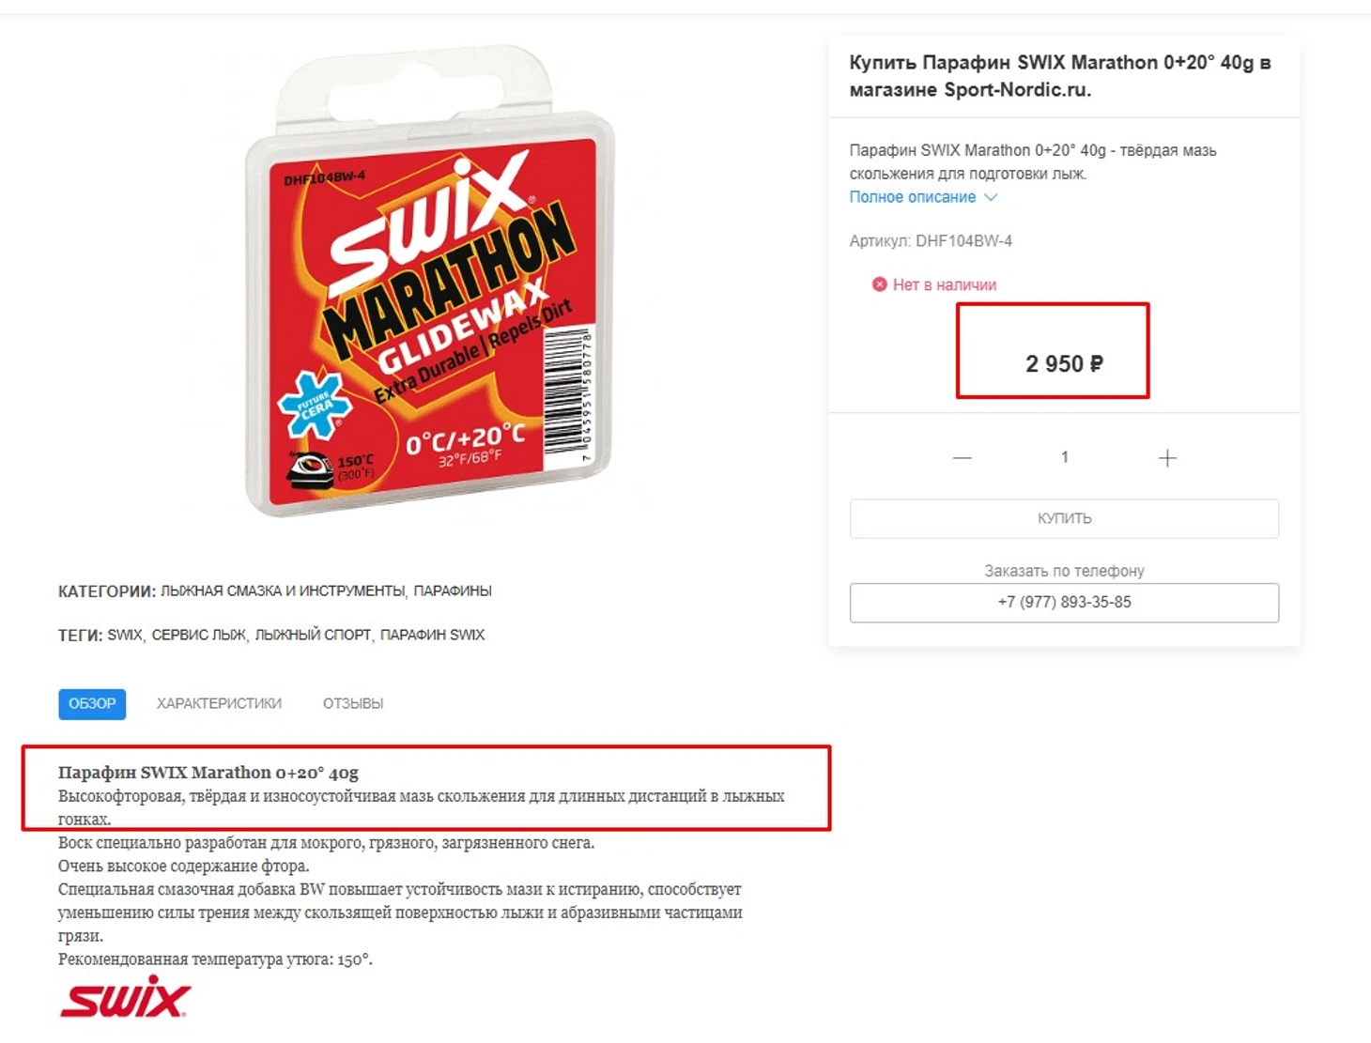The width and height of the screenshot is (1371, 1043).
Task: Open the Лыжный спорт tag
Action: [313, 636]
